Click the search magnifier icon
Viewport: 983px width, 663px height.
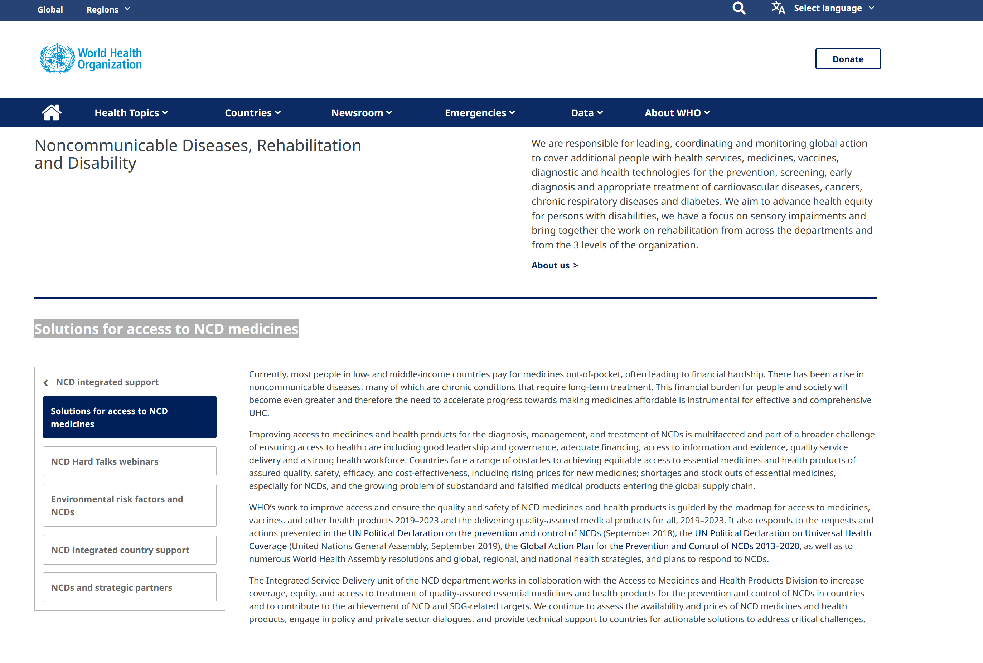pos(739,8)
